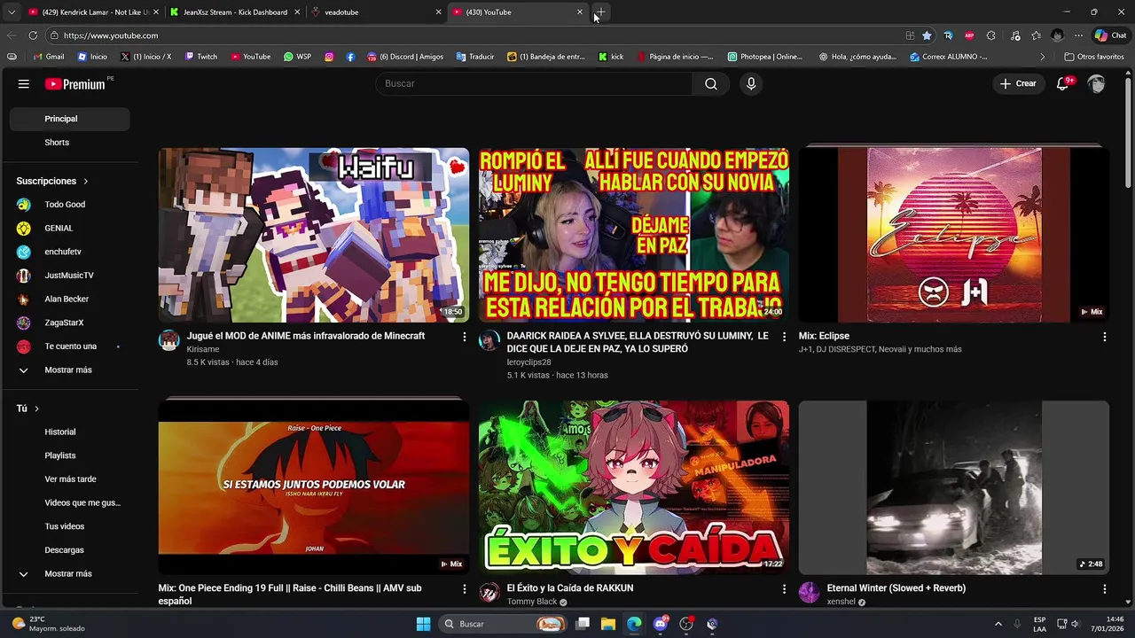Screen dimensions: 1135x638
Task: Open the Twitch bookmark
Action: (200, 57)
